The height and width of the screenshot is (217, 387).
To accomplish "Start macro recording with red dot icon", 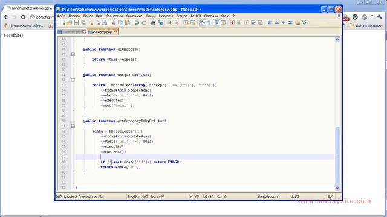I will [232, 23].
